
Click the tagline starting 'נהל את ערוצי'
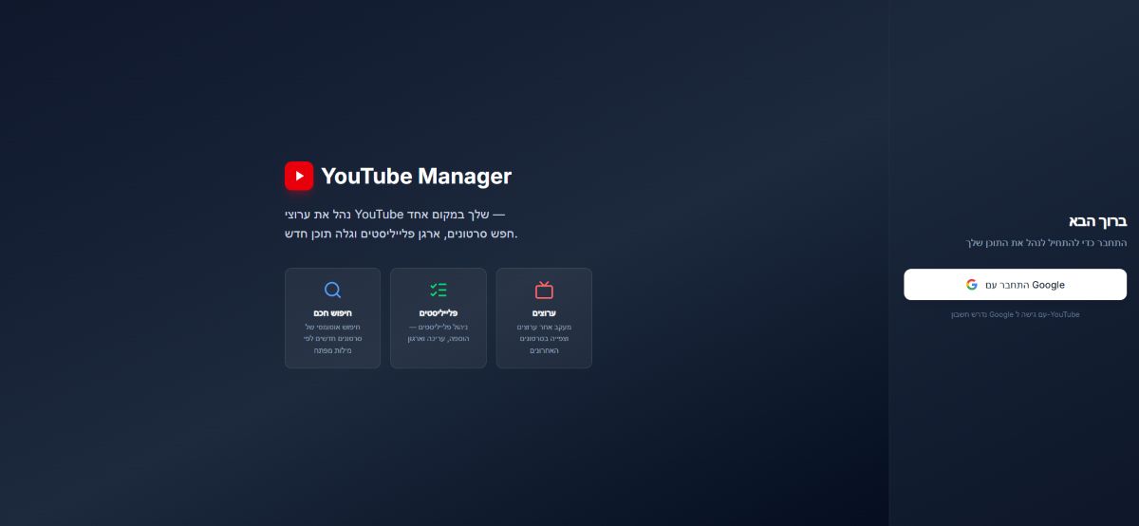pos(395,214)
